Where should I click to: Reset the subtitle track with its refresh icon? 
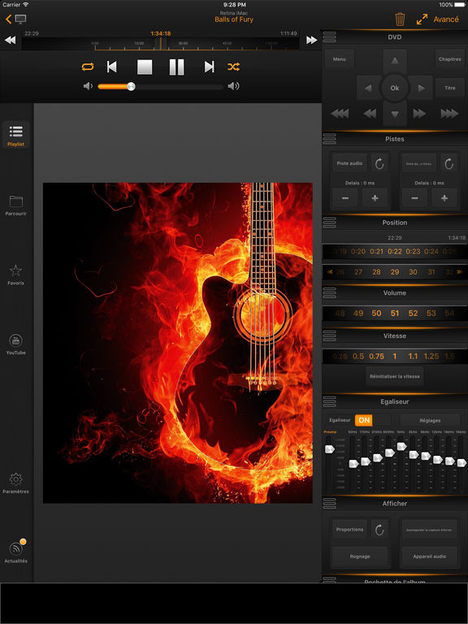click(x=448, y=163)
